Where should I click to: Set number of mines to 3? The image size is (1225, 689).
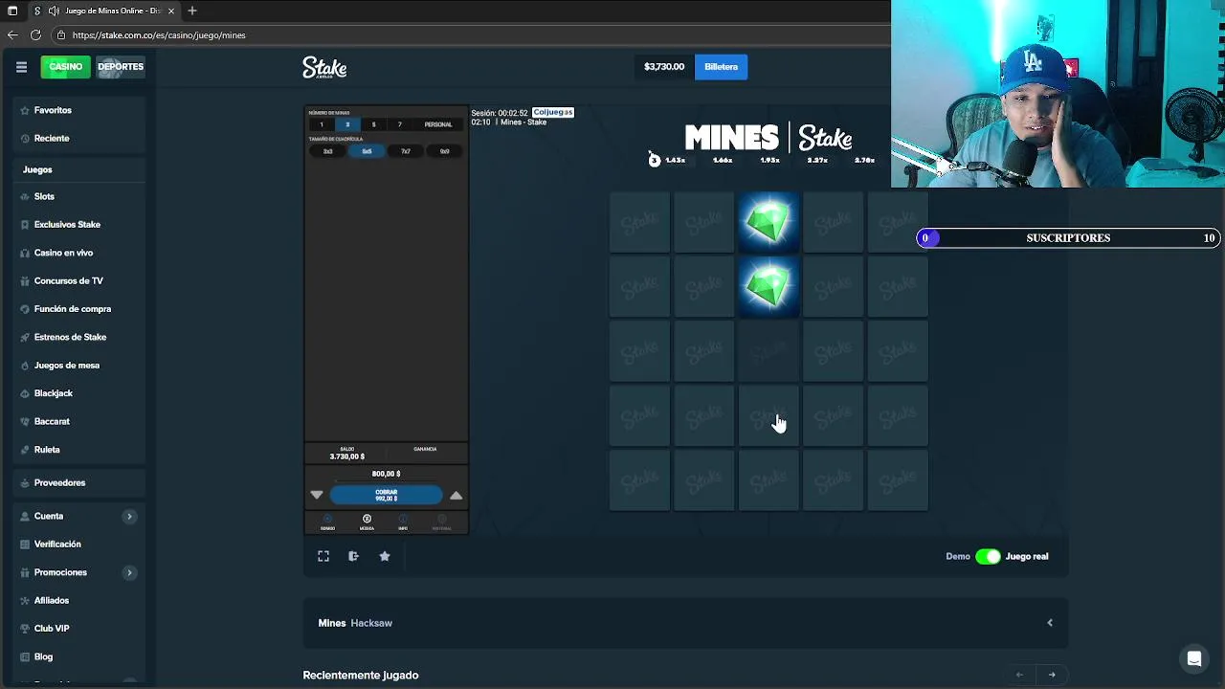click(x=347, y=124)
